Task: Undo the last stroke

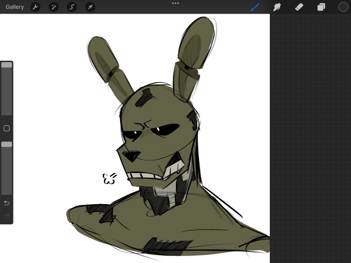Action: 7,203
